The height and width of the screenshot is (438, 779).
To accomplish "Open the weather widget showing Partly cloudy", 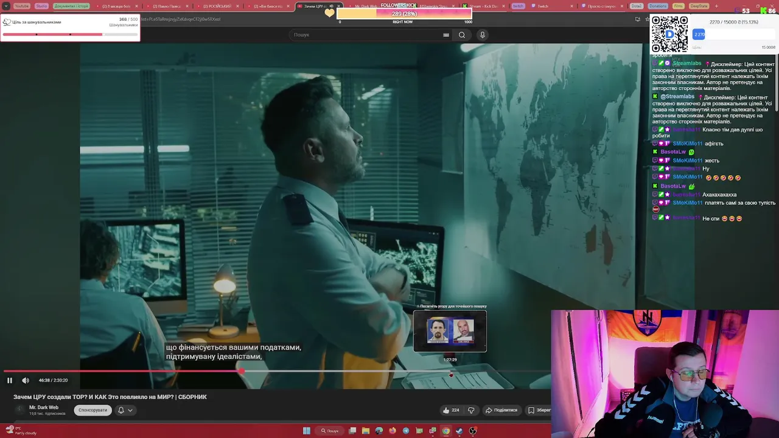I will coord(20,431).
